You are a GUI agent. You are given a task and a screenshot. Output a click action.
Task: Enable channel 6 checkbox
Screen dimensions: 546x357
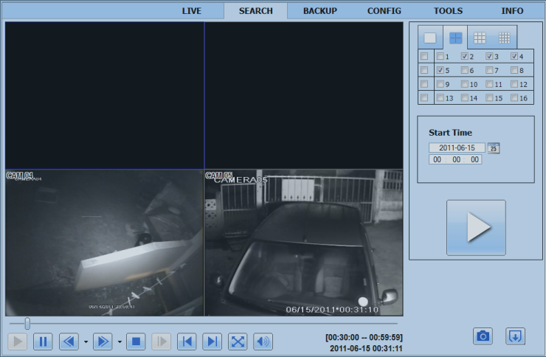pyautogui.click(x=465, y=71)
